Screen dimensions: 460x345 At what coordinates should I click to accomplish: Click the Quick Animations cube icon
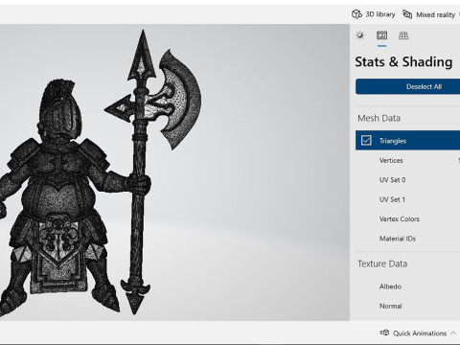pos(384,333)
